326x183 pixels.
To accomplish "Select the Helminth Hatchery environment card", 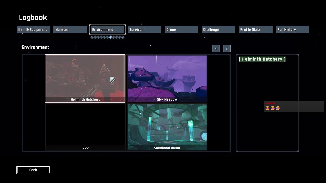I will click(85, 79).
